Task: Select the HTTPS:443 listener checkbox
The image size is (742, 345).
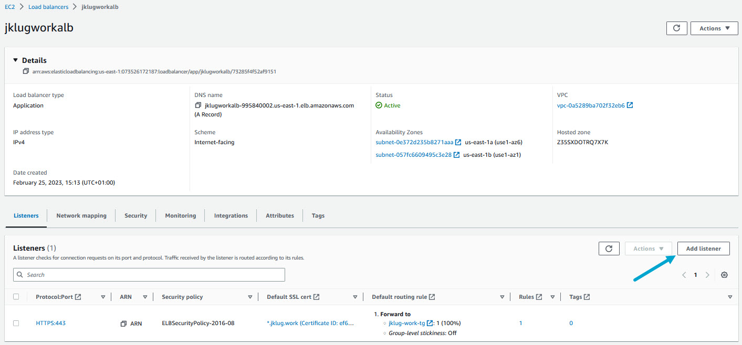Action: pos(16,323)
